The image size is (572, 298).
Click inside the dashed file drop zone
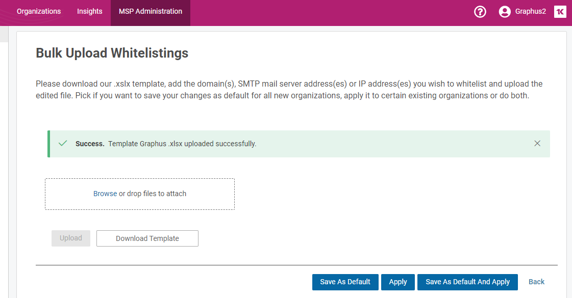[x=140, y=194]
